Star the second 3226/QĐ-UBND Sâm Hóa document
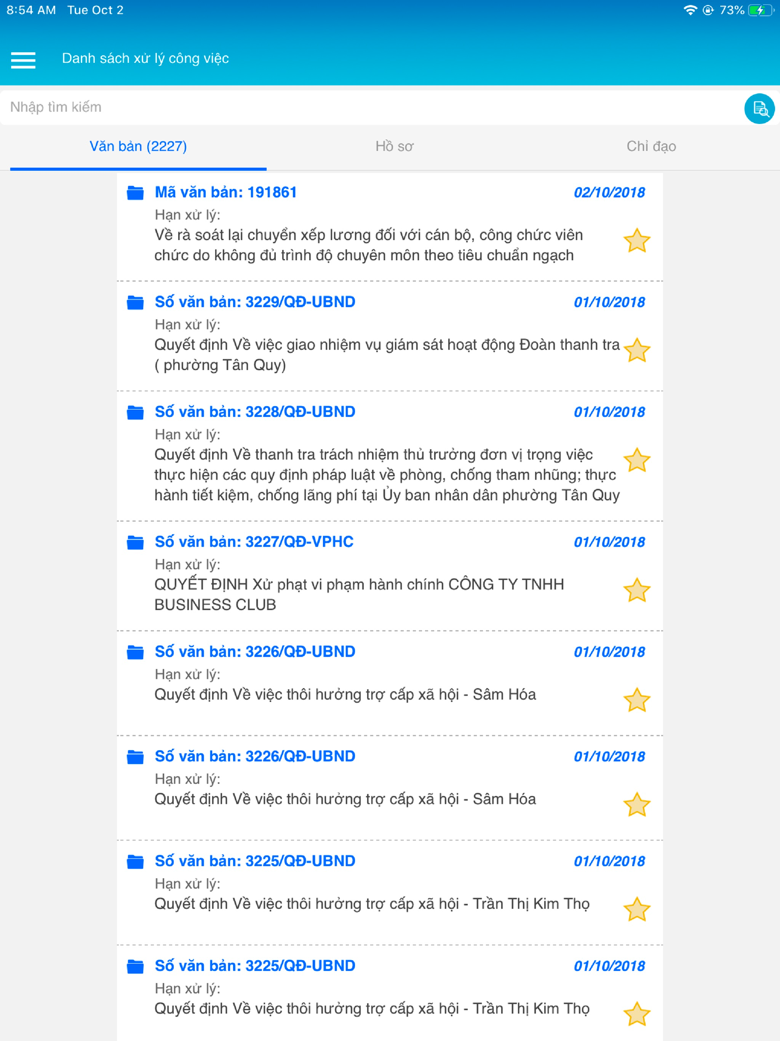Image resolution: width=780 pixels, height=1041 pixels. [637, 804]
